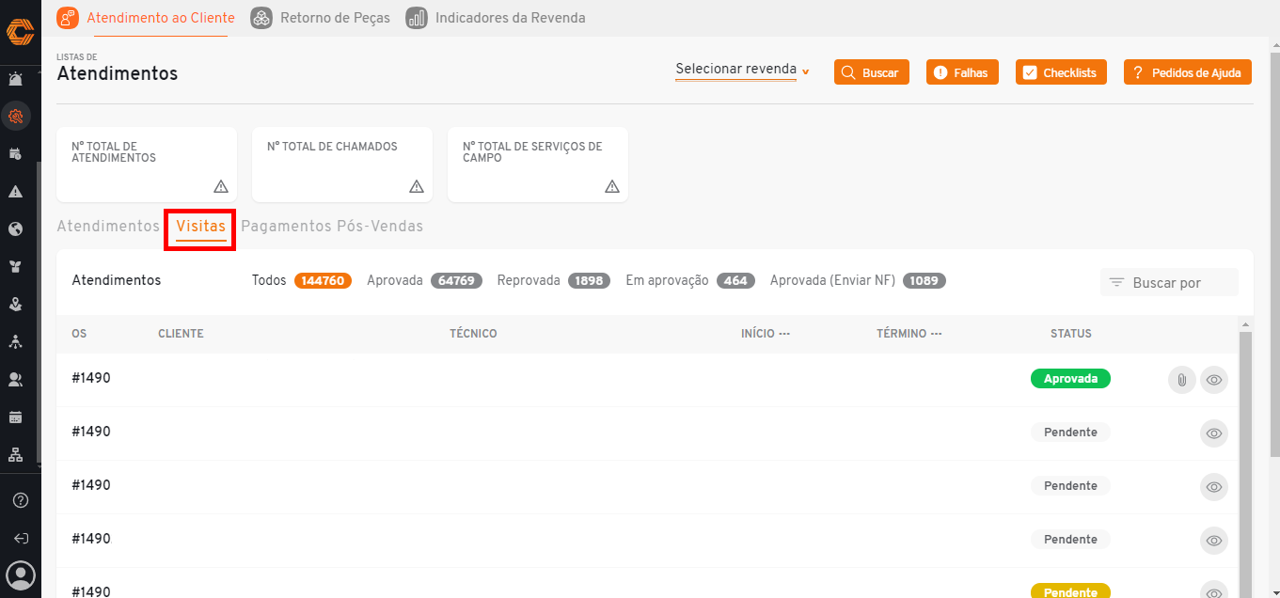Open the calendar card sidebar icon
This screenshot has width=1280, height=598.
[16, 417]
